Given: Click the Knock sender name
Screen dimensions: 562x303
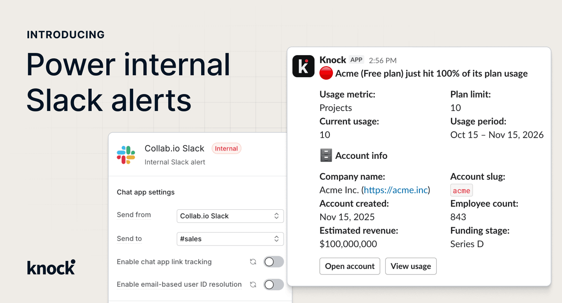Looking at the screenshot, I should 333,60.
